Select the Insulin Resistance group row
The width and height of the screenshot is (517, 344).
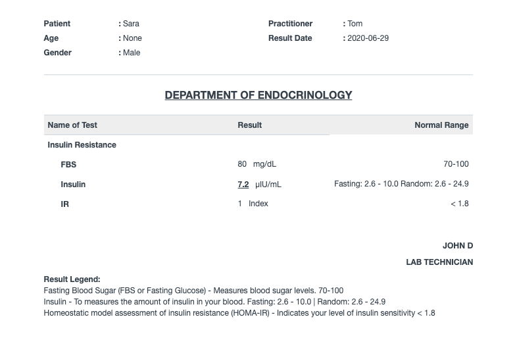[x=82, y=145]
